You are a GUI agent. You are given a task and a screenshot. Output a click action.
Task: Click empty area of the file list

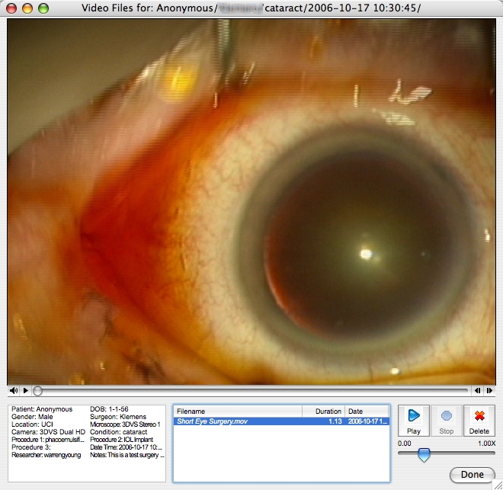point(280,457)
